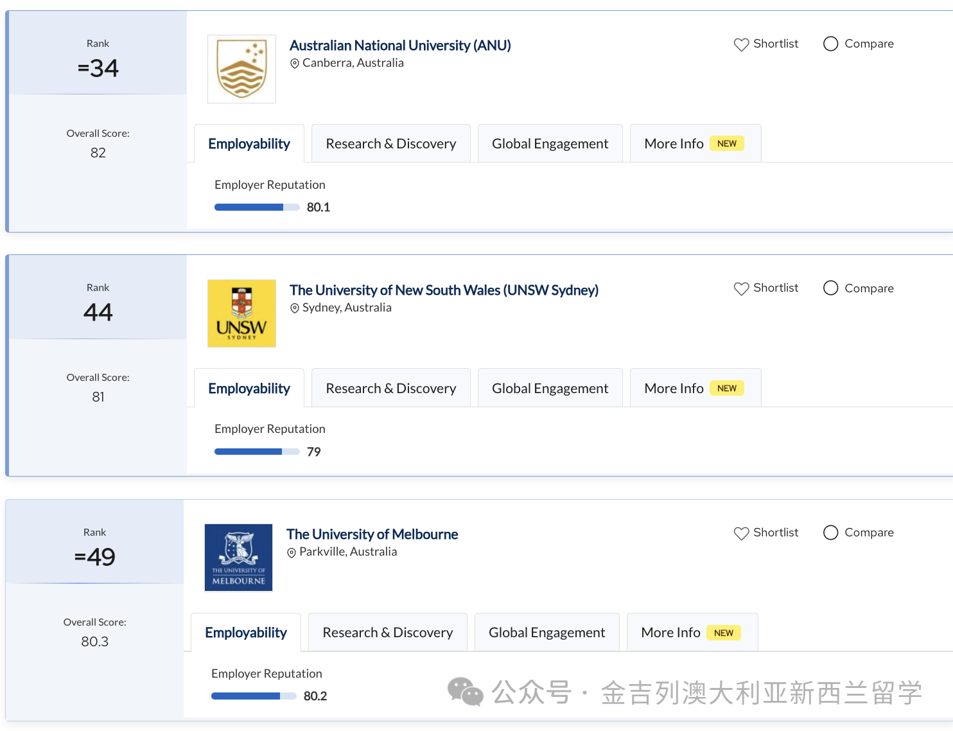Click the score 80.2 next to Melbourne's bar
Screen dimensions: 953x731
click(x=315, y=696)
